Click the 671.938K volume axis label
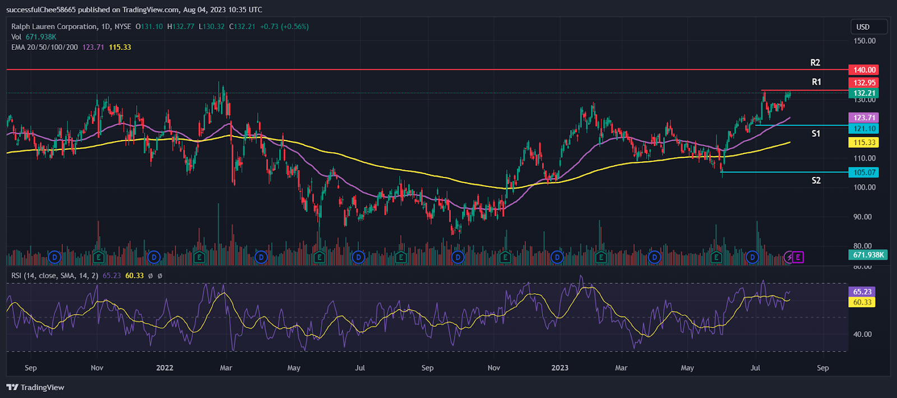 click(x=868, y=255)
